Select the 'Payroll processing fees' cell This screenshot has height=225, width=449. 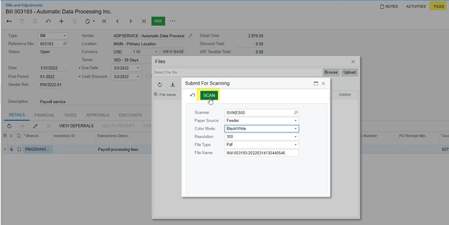click(x=118, y=149)
